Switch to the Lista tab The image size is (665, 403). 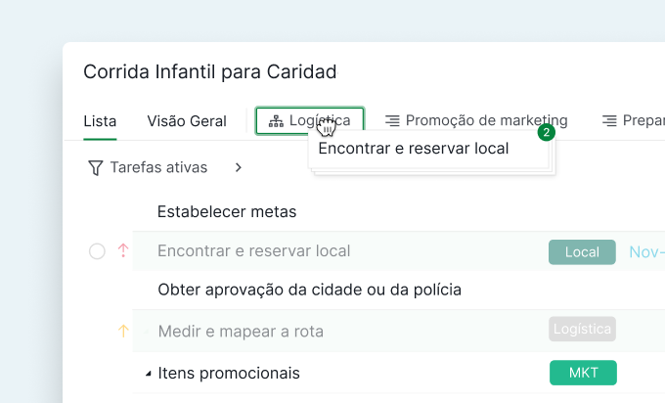[100, 121]
